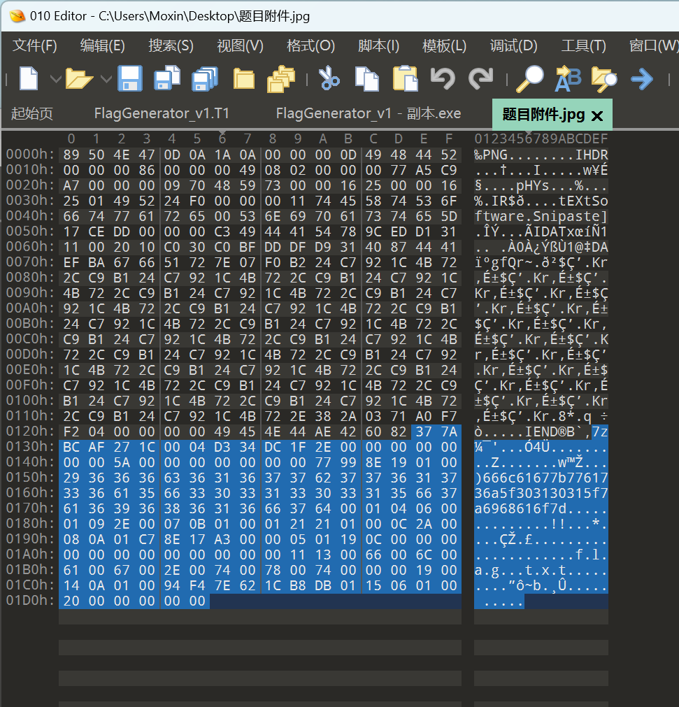
Task: Click the Save floppy disk icon
Action: point(130,78)
